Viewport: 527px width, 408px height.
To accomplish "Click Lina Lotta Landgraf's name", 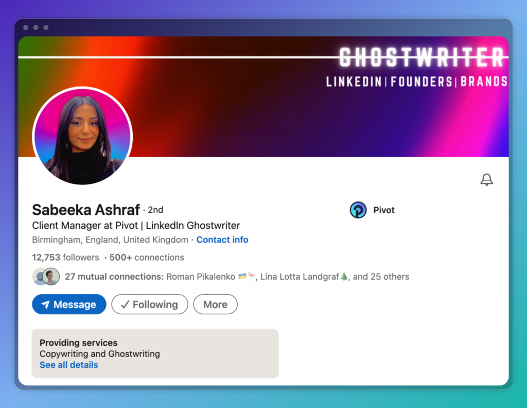I will coord(300,277).
